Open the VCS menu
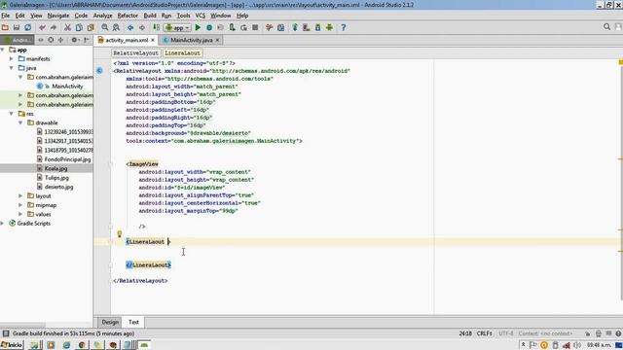 [x=201, y=16]
